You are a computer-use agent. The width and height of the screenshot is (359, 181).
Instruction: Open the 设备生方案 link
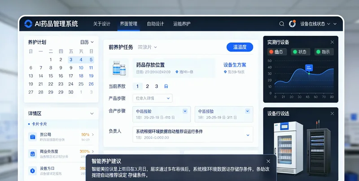tap(235, 64)
